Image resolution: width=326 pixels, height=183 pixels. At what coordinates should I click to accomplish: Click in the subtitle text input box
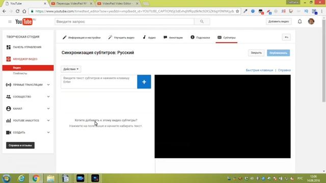(99, 82)
